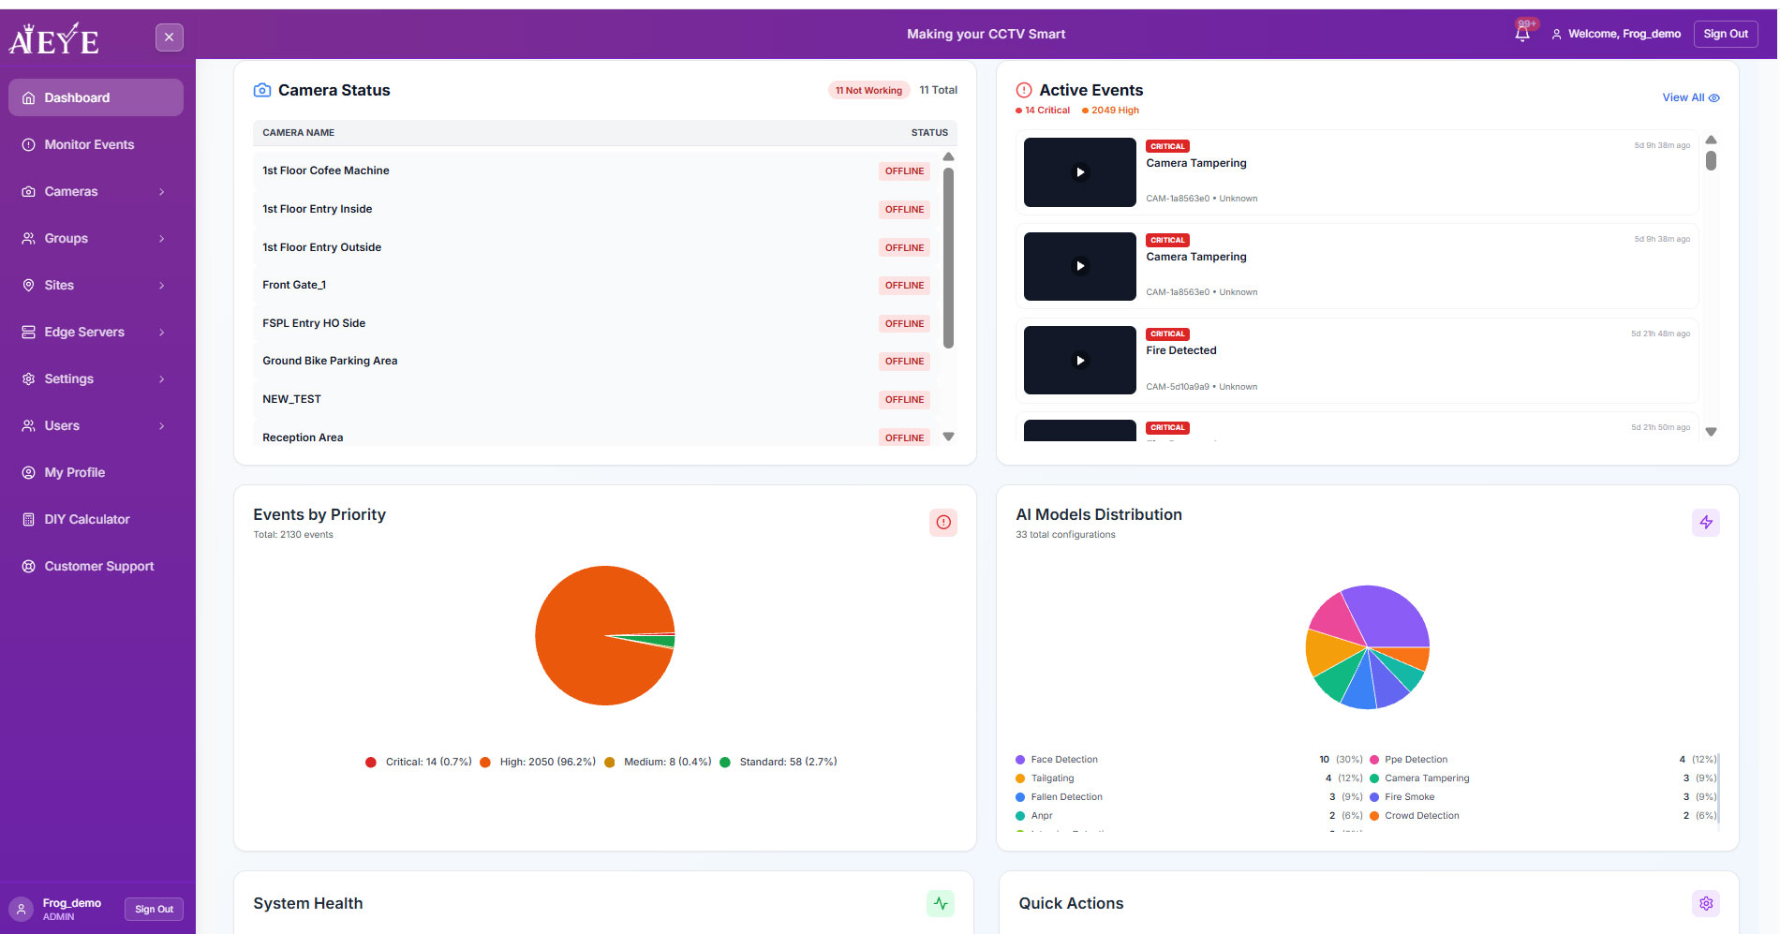1780x934 pixels.
Task: Click Sign Out in top header
Action: click(x=1725, y=34)
